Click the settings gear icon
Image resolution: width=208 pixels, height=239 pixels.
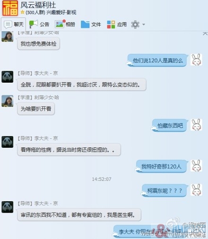[x=135, y=25]
